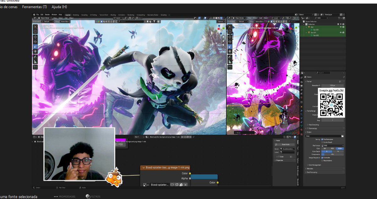377x199 pixels.
Task: Click the Propriedades dots icon in bottom bar
Action: tap(56, 196)
